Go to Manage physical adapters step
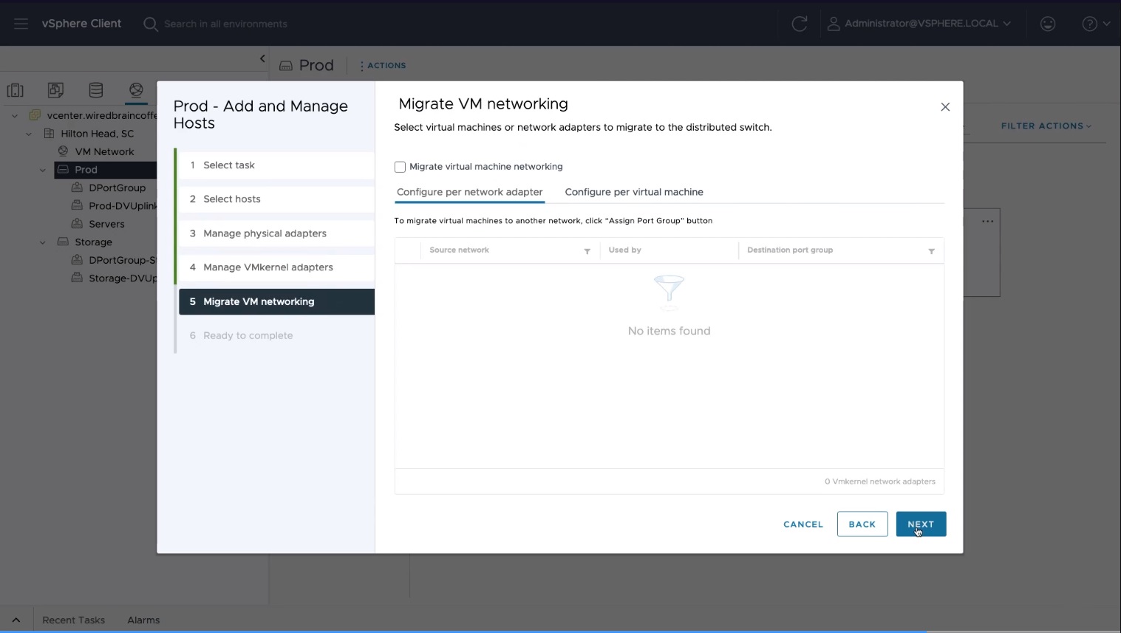 click(265, 233)
